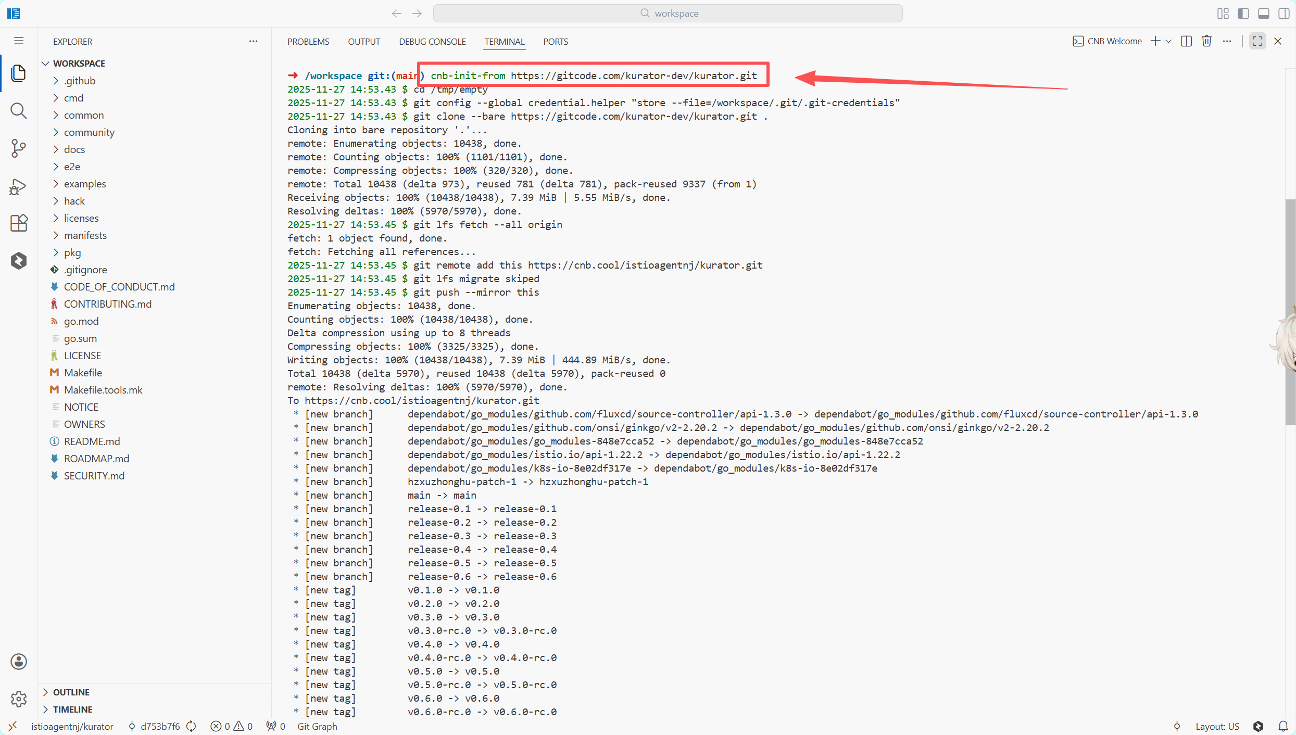The height and width of the screenshot is (735, 1296).
Task: Open the Extensions view
Action: point(19,223)
